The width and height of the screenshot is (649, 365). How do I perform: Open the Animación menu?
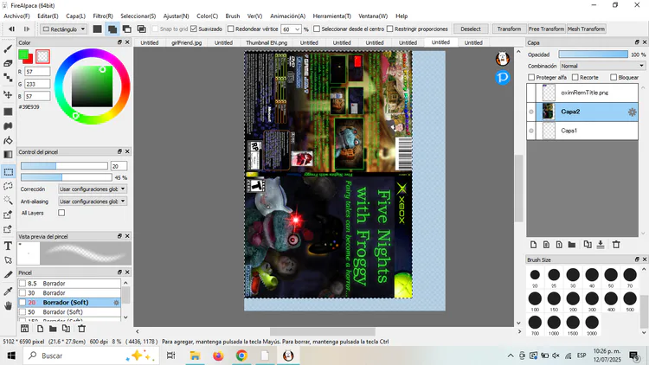click(287, 16)
